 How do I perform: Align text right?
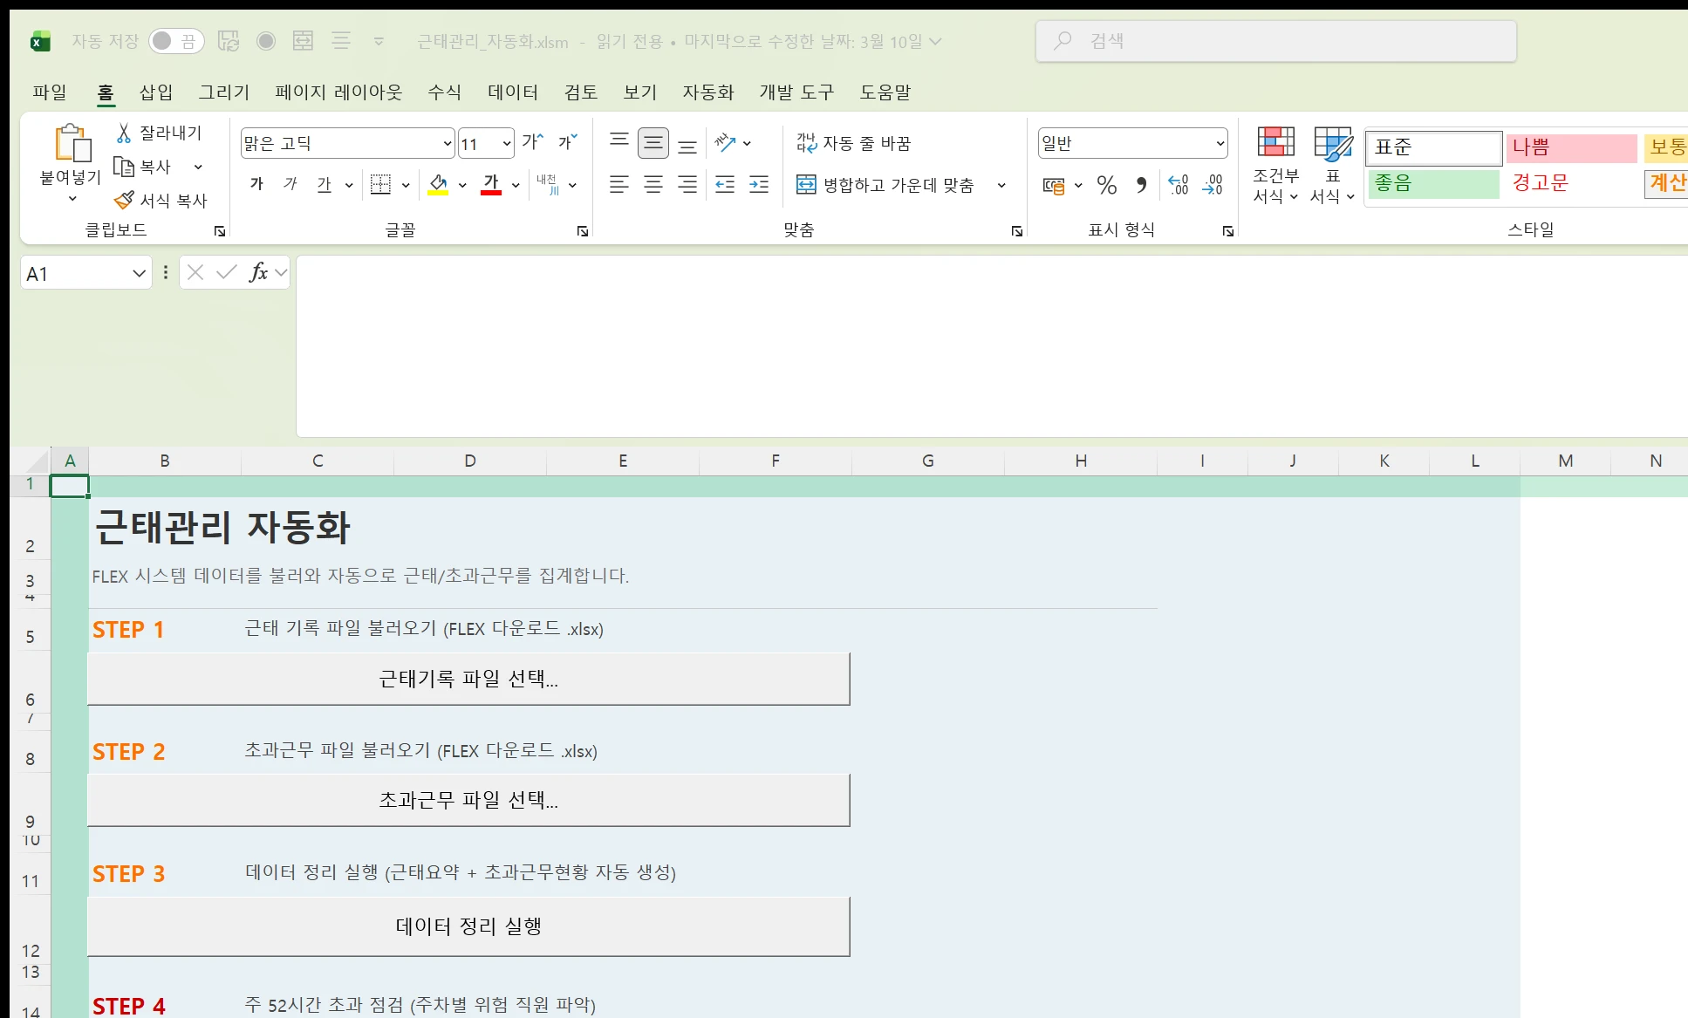(x=687, y=185)
